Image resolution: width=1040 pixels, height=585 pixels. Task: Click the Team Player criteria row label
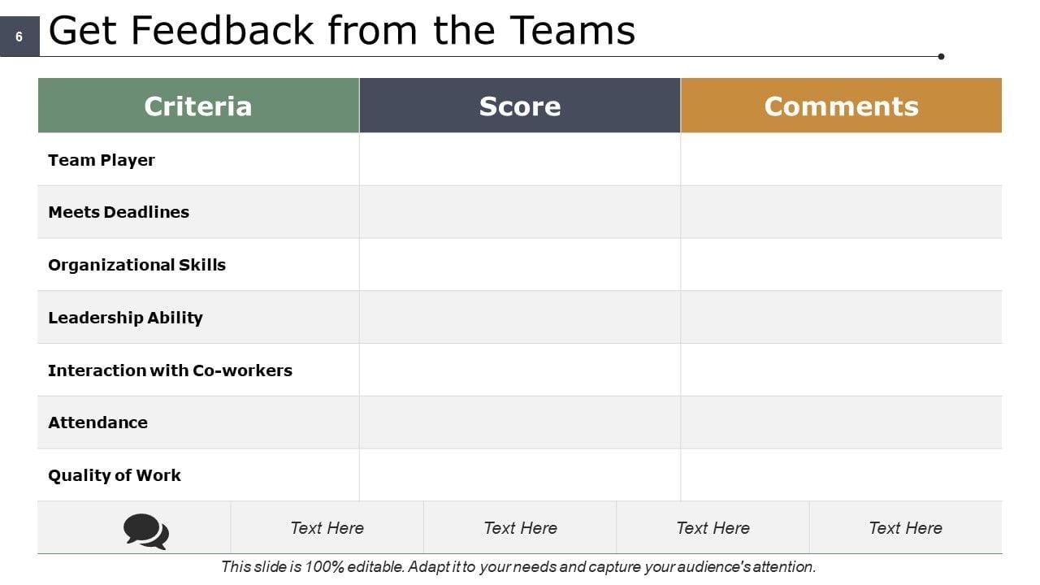coord(102,160)
